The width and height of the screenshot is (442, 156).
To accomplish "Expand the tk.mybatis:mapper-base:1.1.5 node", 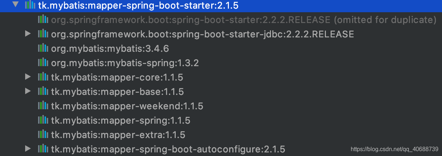I will (x=28, y=91).
